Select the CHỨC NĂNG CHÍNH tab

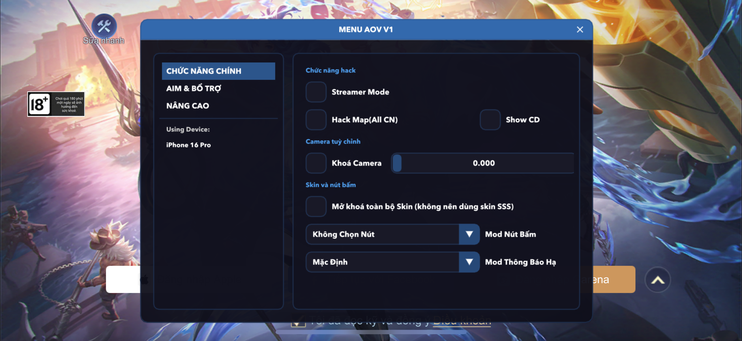pos(218,71)
